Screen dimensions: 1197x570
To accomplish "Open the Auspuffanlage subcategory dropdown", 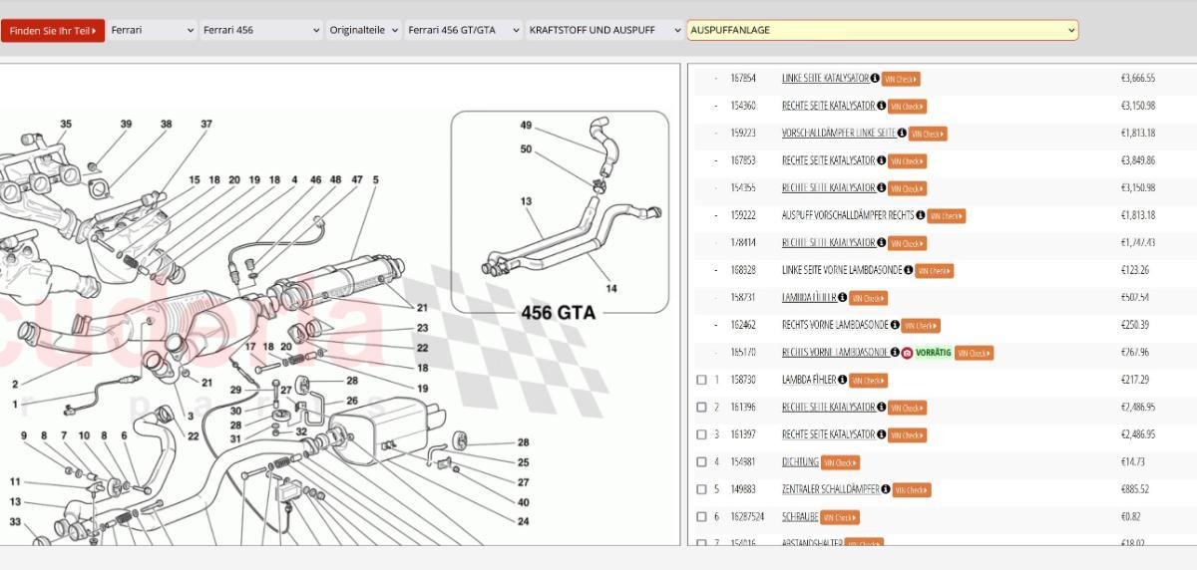I will [x=882, y=30].
